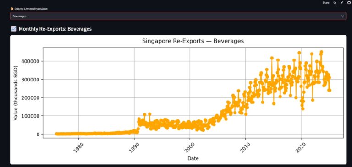Click the chart title 'Singapore Re-Exports — Beverages'
The height and width of the screenshot is (167, 352).
[x=193, y=41]
